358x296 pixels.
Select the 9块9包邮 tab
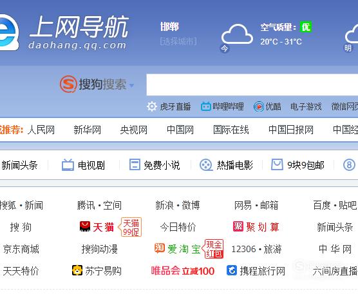306,165
